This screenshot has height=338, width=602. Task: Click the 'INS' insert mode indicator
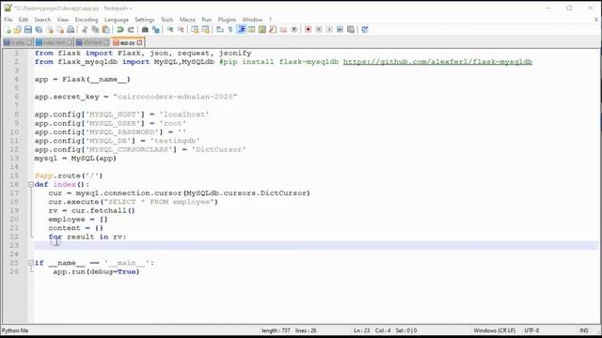(584, 330)
